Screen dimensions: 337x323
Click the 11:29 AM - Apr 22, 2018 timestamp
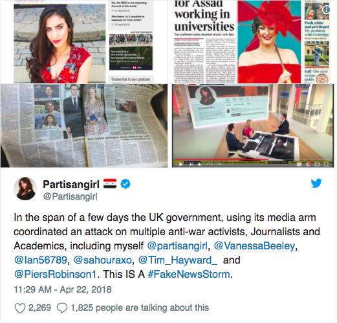[x=63, y=289]
